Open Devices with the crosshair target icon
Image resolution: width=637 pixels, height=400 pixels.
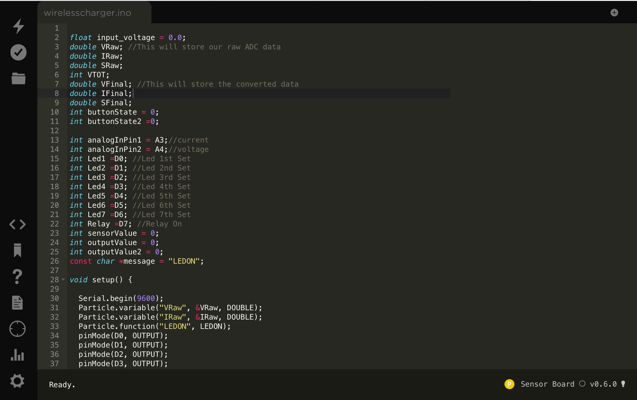tap(17, 329)
